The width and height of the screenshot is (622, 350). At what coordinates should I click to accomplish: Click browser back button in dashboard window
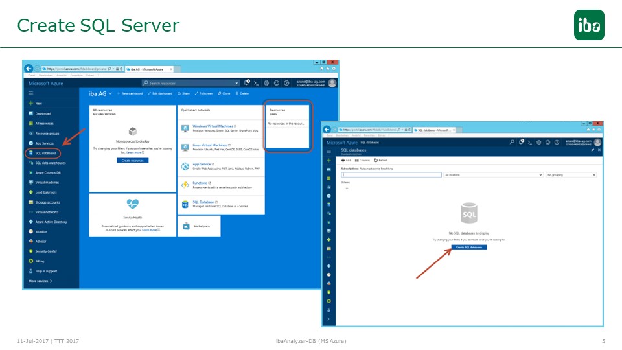click(x=28, y=69)
